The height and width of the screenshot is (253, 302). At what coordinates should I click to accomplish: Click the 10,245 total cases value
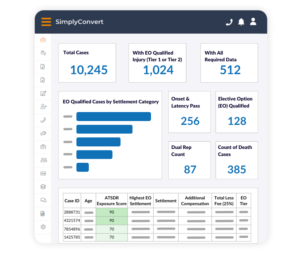coord(89,70)
